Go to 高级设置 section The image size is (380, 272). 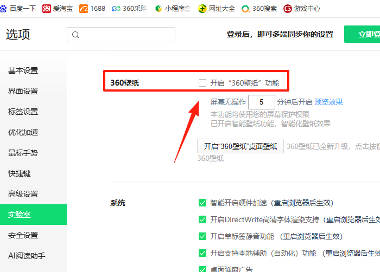pos(34,194)
